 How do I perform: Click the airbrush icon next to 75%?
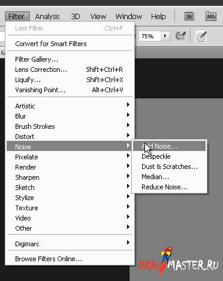[180, 36]
